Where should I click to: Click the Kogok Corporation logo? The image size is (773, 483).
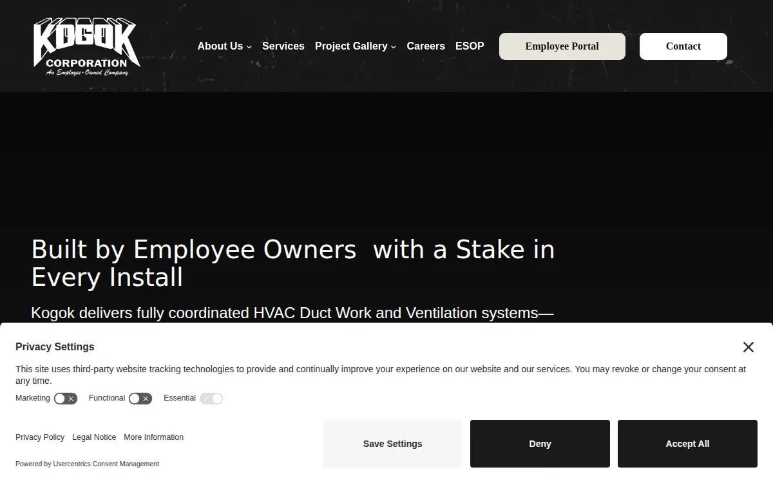click(87, 47)
